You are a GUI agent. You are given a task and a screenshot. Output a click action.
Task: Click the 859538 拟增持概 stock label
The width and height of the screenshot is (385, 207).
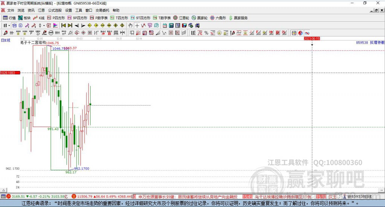(x=370, y=42)
